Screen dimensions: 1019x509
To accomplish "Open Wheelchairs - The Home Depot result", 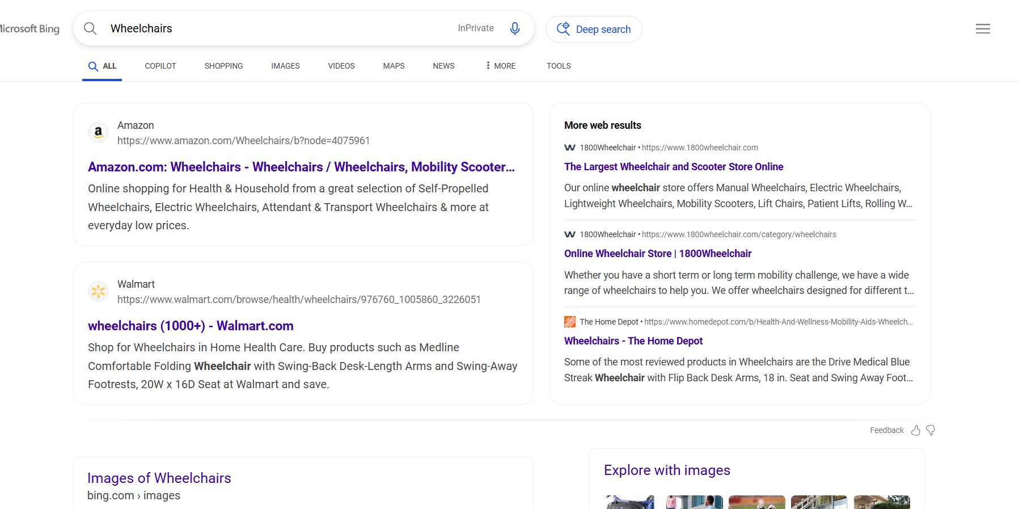I will click(633, 341).
